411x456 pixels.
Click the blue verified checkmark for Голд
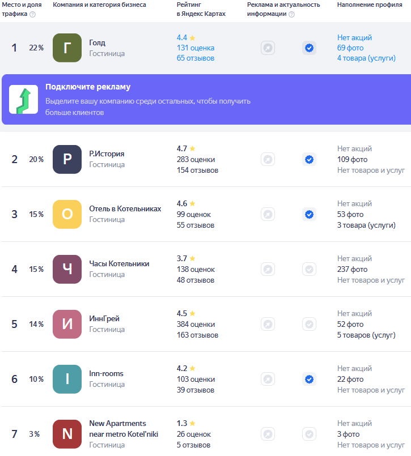(x=309, y=48)
